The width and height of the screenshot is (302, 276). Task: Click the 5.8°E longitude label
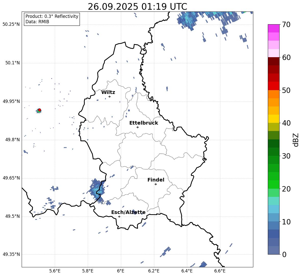88,271
